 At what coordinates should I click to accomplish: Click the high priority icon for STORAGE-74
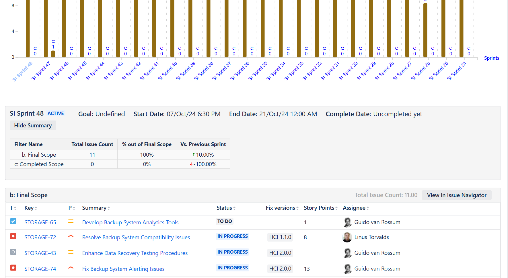[71, 267]
